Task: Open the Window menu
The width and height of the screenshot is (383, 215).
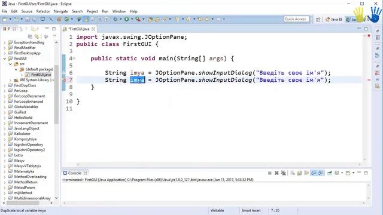Action: pos(118,11)
